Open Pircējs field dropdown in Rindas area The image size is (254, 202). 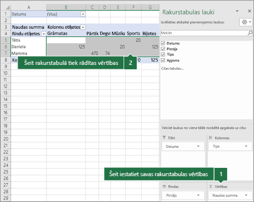tap(198, 195)
